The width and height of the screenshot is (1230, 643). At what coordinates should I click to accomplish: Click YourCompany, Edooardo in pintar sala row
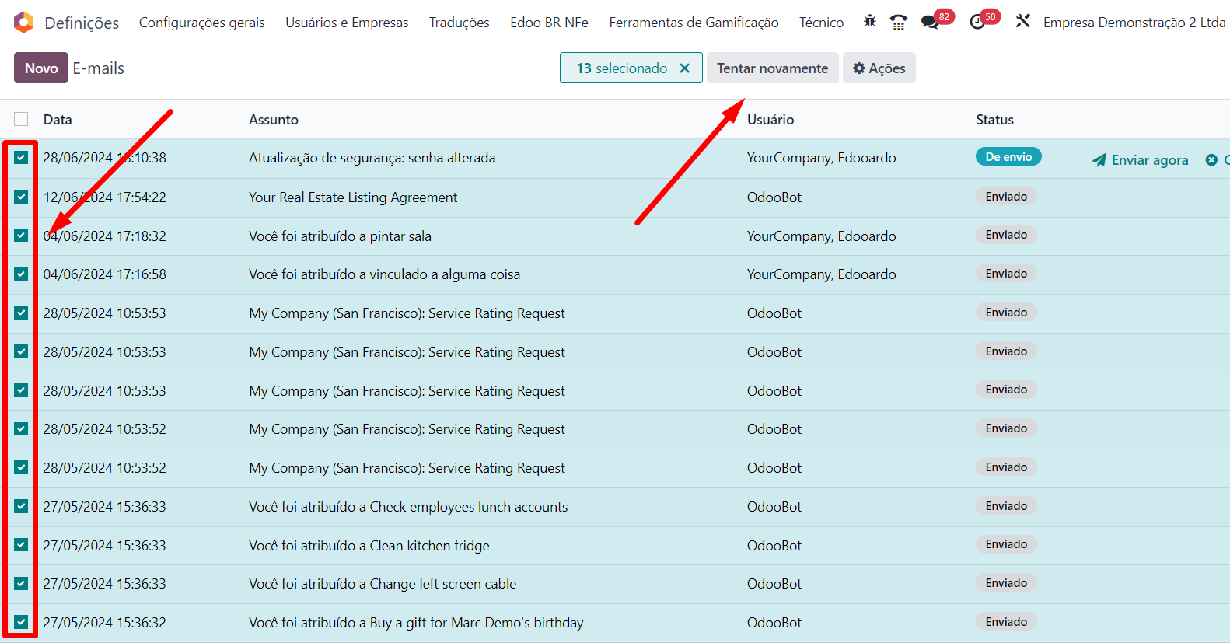pyautogui.click(x=821, y=236)
